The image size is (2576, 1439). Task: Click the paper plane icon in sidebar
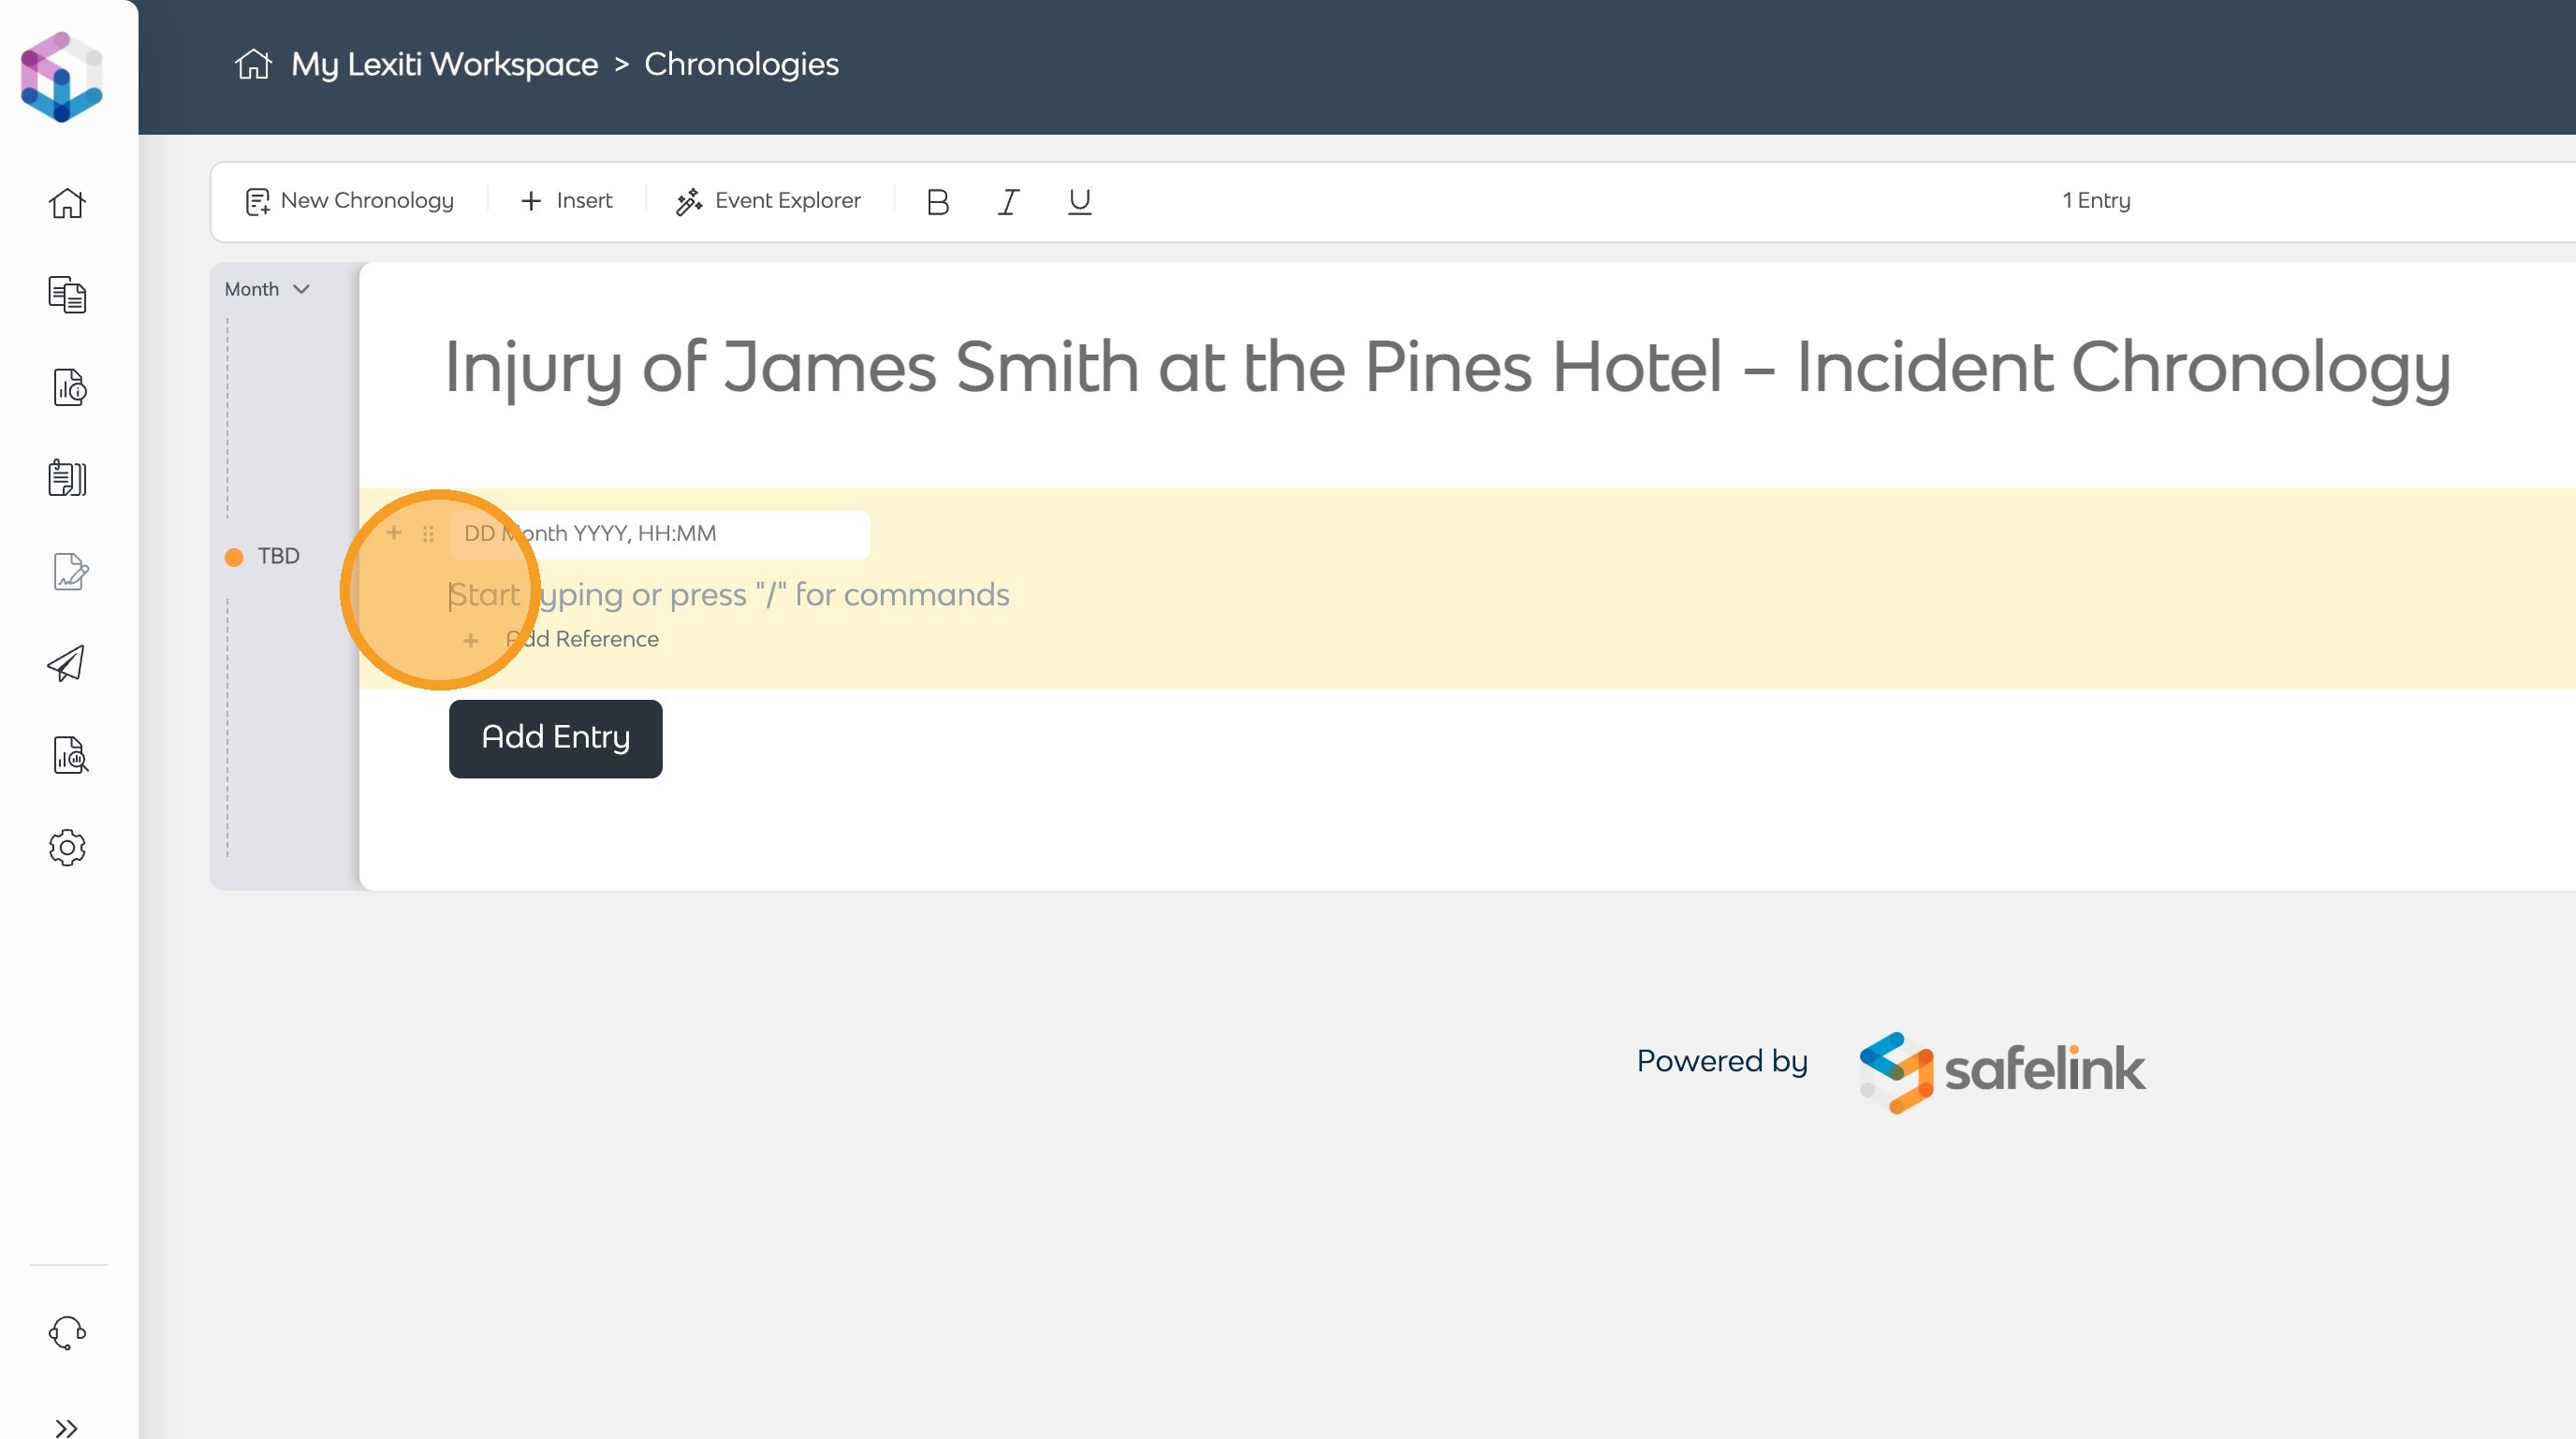(66, 663)
